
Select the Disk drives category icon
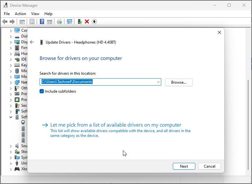(x=17, y=37)
